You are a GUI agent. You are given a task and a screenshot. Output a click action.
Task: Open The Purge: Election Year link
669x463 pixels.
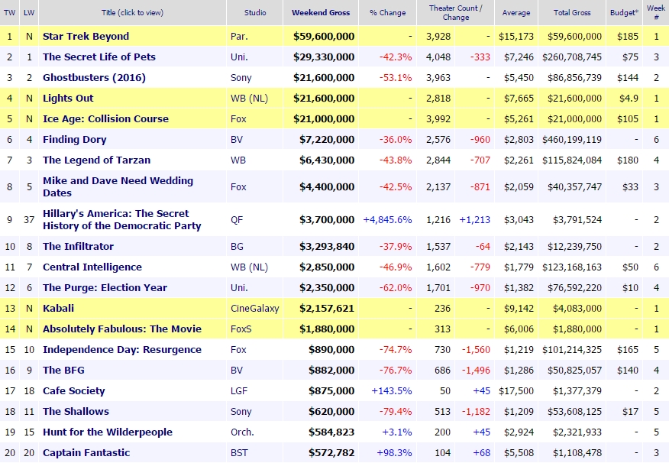[x=105, y=287]
